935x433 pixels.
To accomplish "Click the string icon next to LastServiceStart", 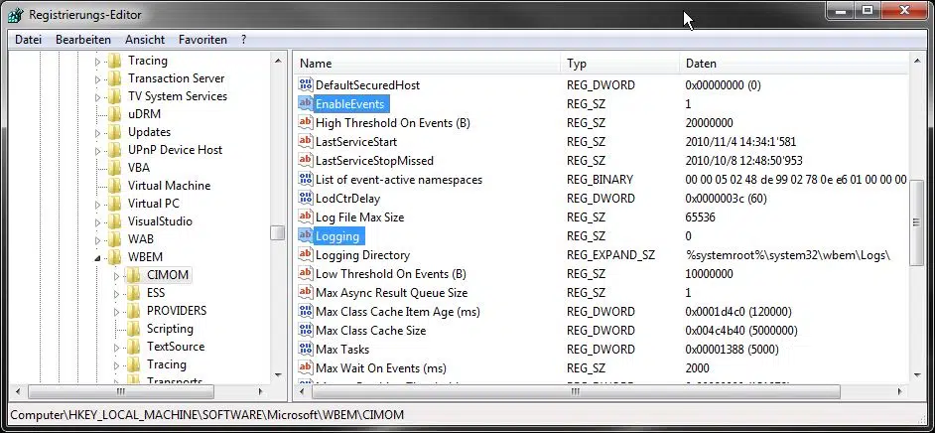I will 306,142.
